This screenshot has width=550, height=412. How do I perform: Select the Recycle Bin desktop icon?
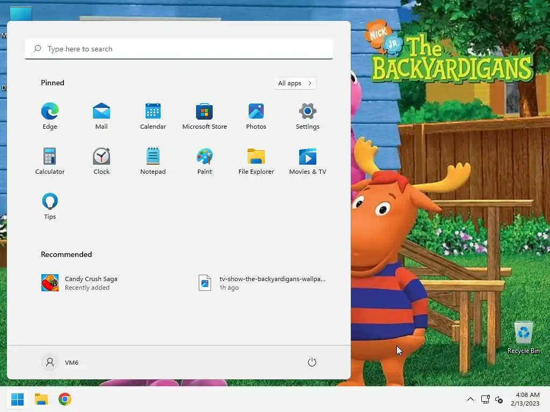[x=523, y=337]
